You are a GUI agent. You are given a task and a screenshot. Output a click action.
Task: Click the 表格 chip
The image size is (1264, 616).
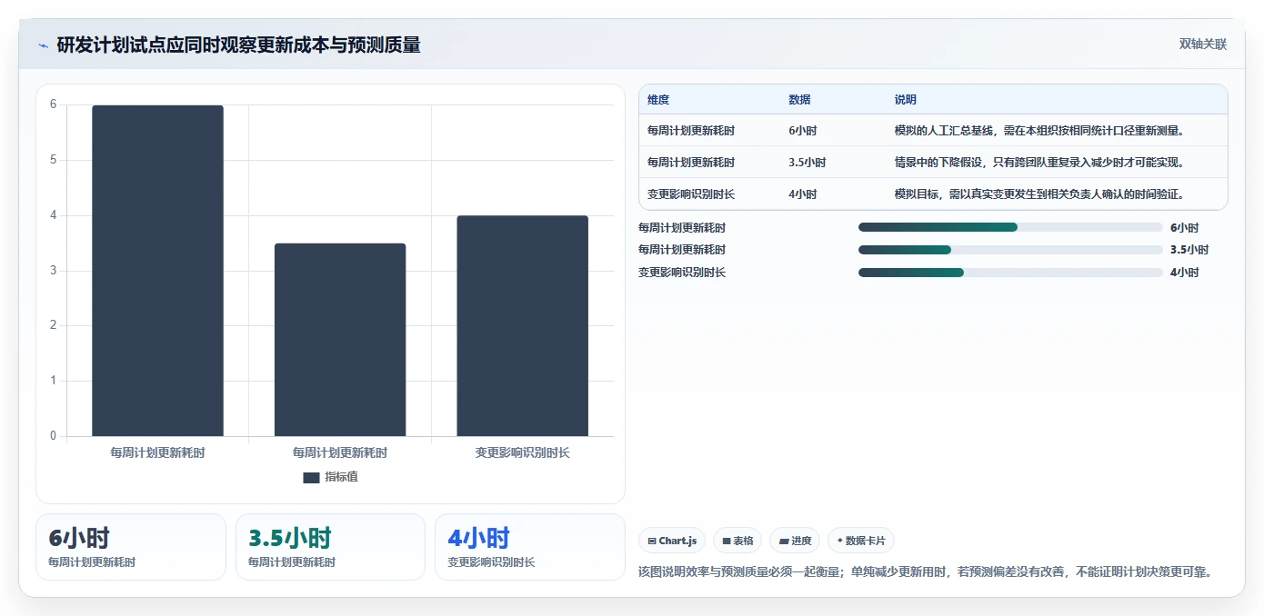[x=737, y=541]
